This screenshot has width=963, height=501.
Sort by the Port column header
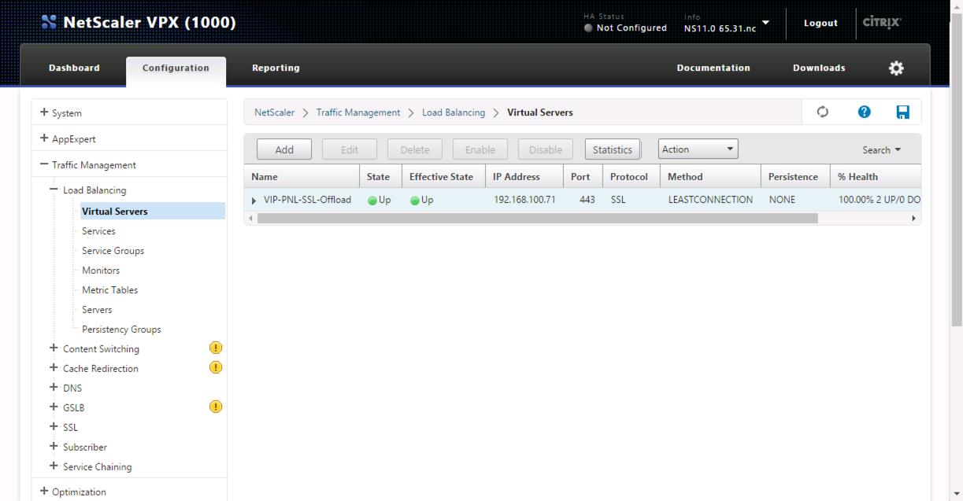583,177
